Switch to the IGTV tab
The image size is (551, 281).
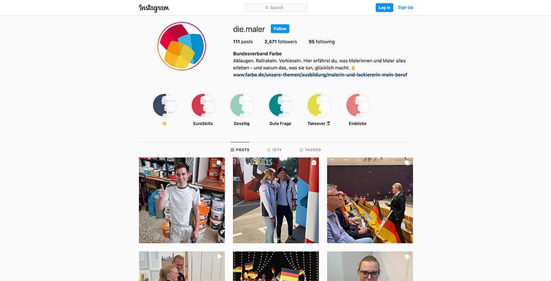[274, 150]
